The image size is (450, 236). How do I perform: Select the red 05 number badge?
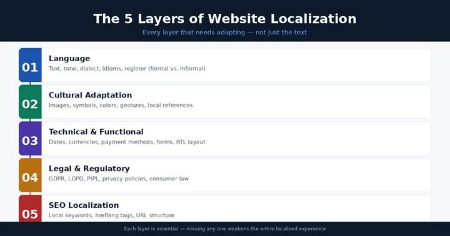[x=30, y=209]
